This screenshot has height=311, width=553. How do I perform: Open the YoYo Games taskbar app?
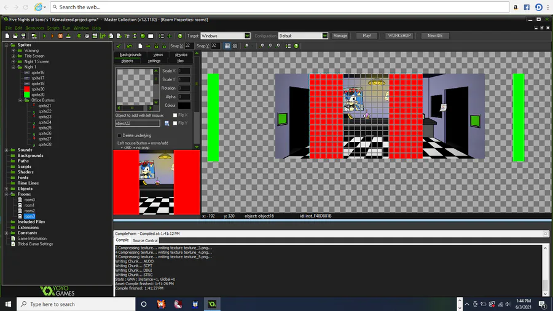(212, 304)
